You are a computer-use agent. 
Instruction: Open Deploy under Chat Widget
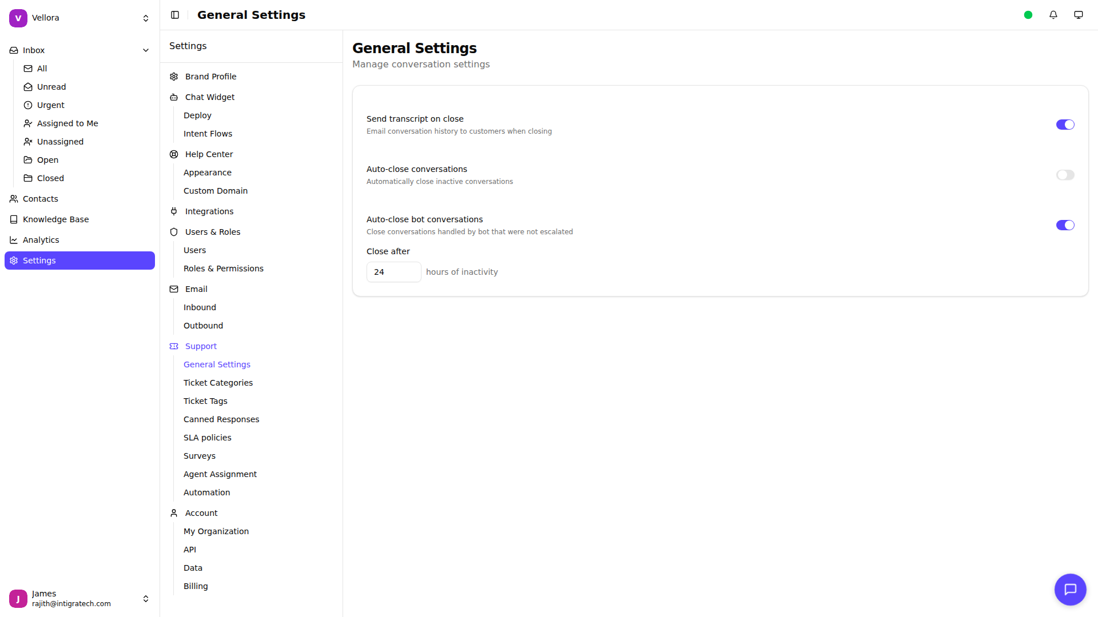(197, 115)
